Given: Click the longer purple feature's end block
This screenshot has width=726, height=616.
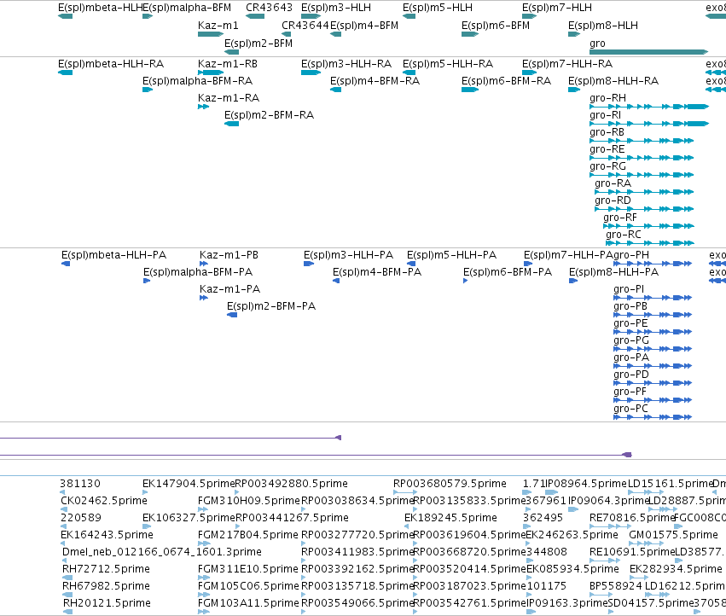Looking at the screenshot, I should coord(627,455).
